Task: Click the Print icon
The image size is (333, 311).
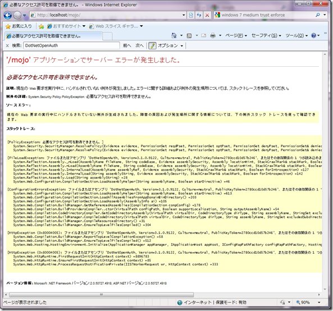Action: pos(213,36)
